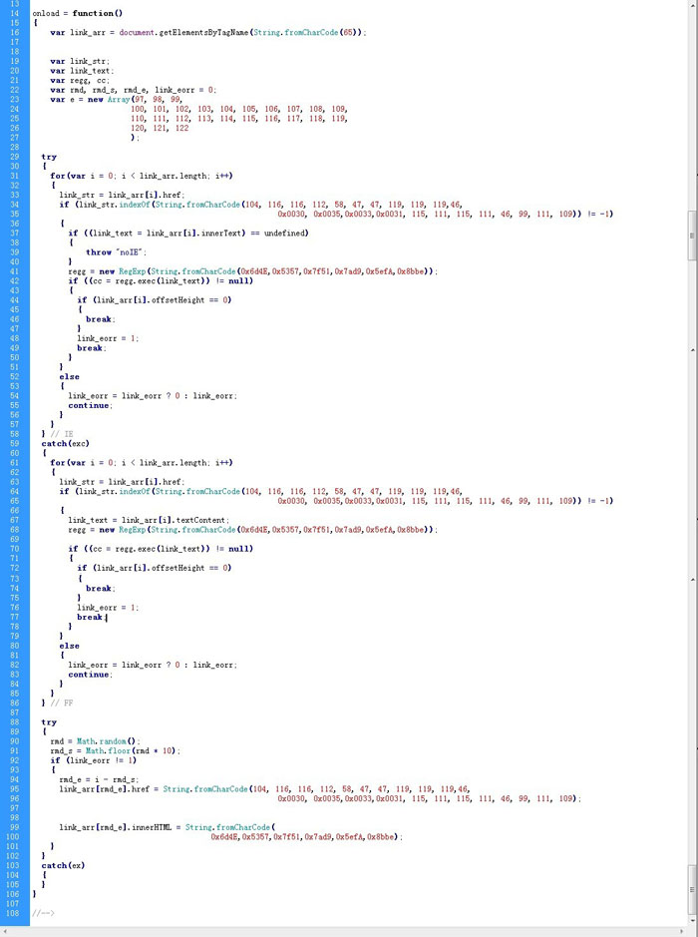698x937 pixels.
Task: Click the '// FF' comment
Action: point(62,703)
